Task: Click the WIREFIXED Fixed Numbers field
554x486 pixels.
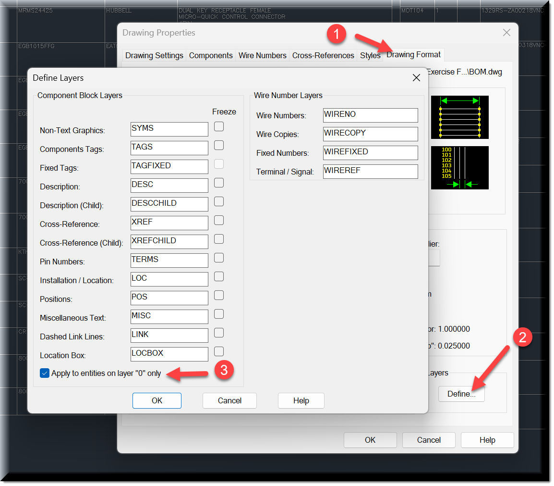Action: (x=370, y=153)
